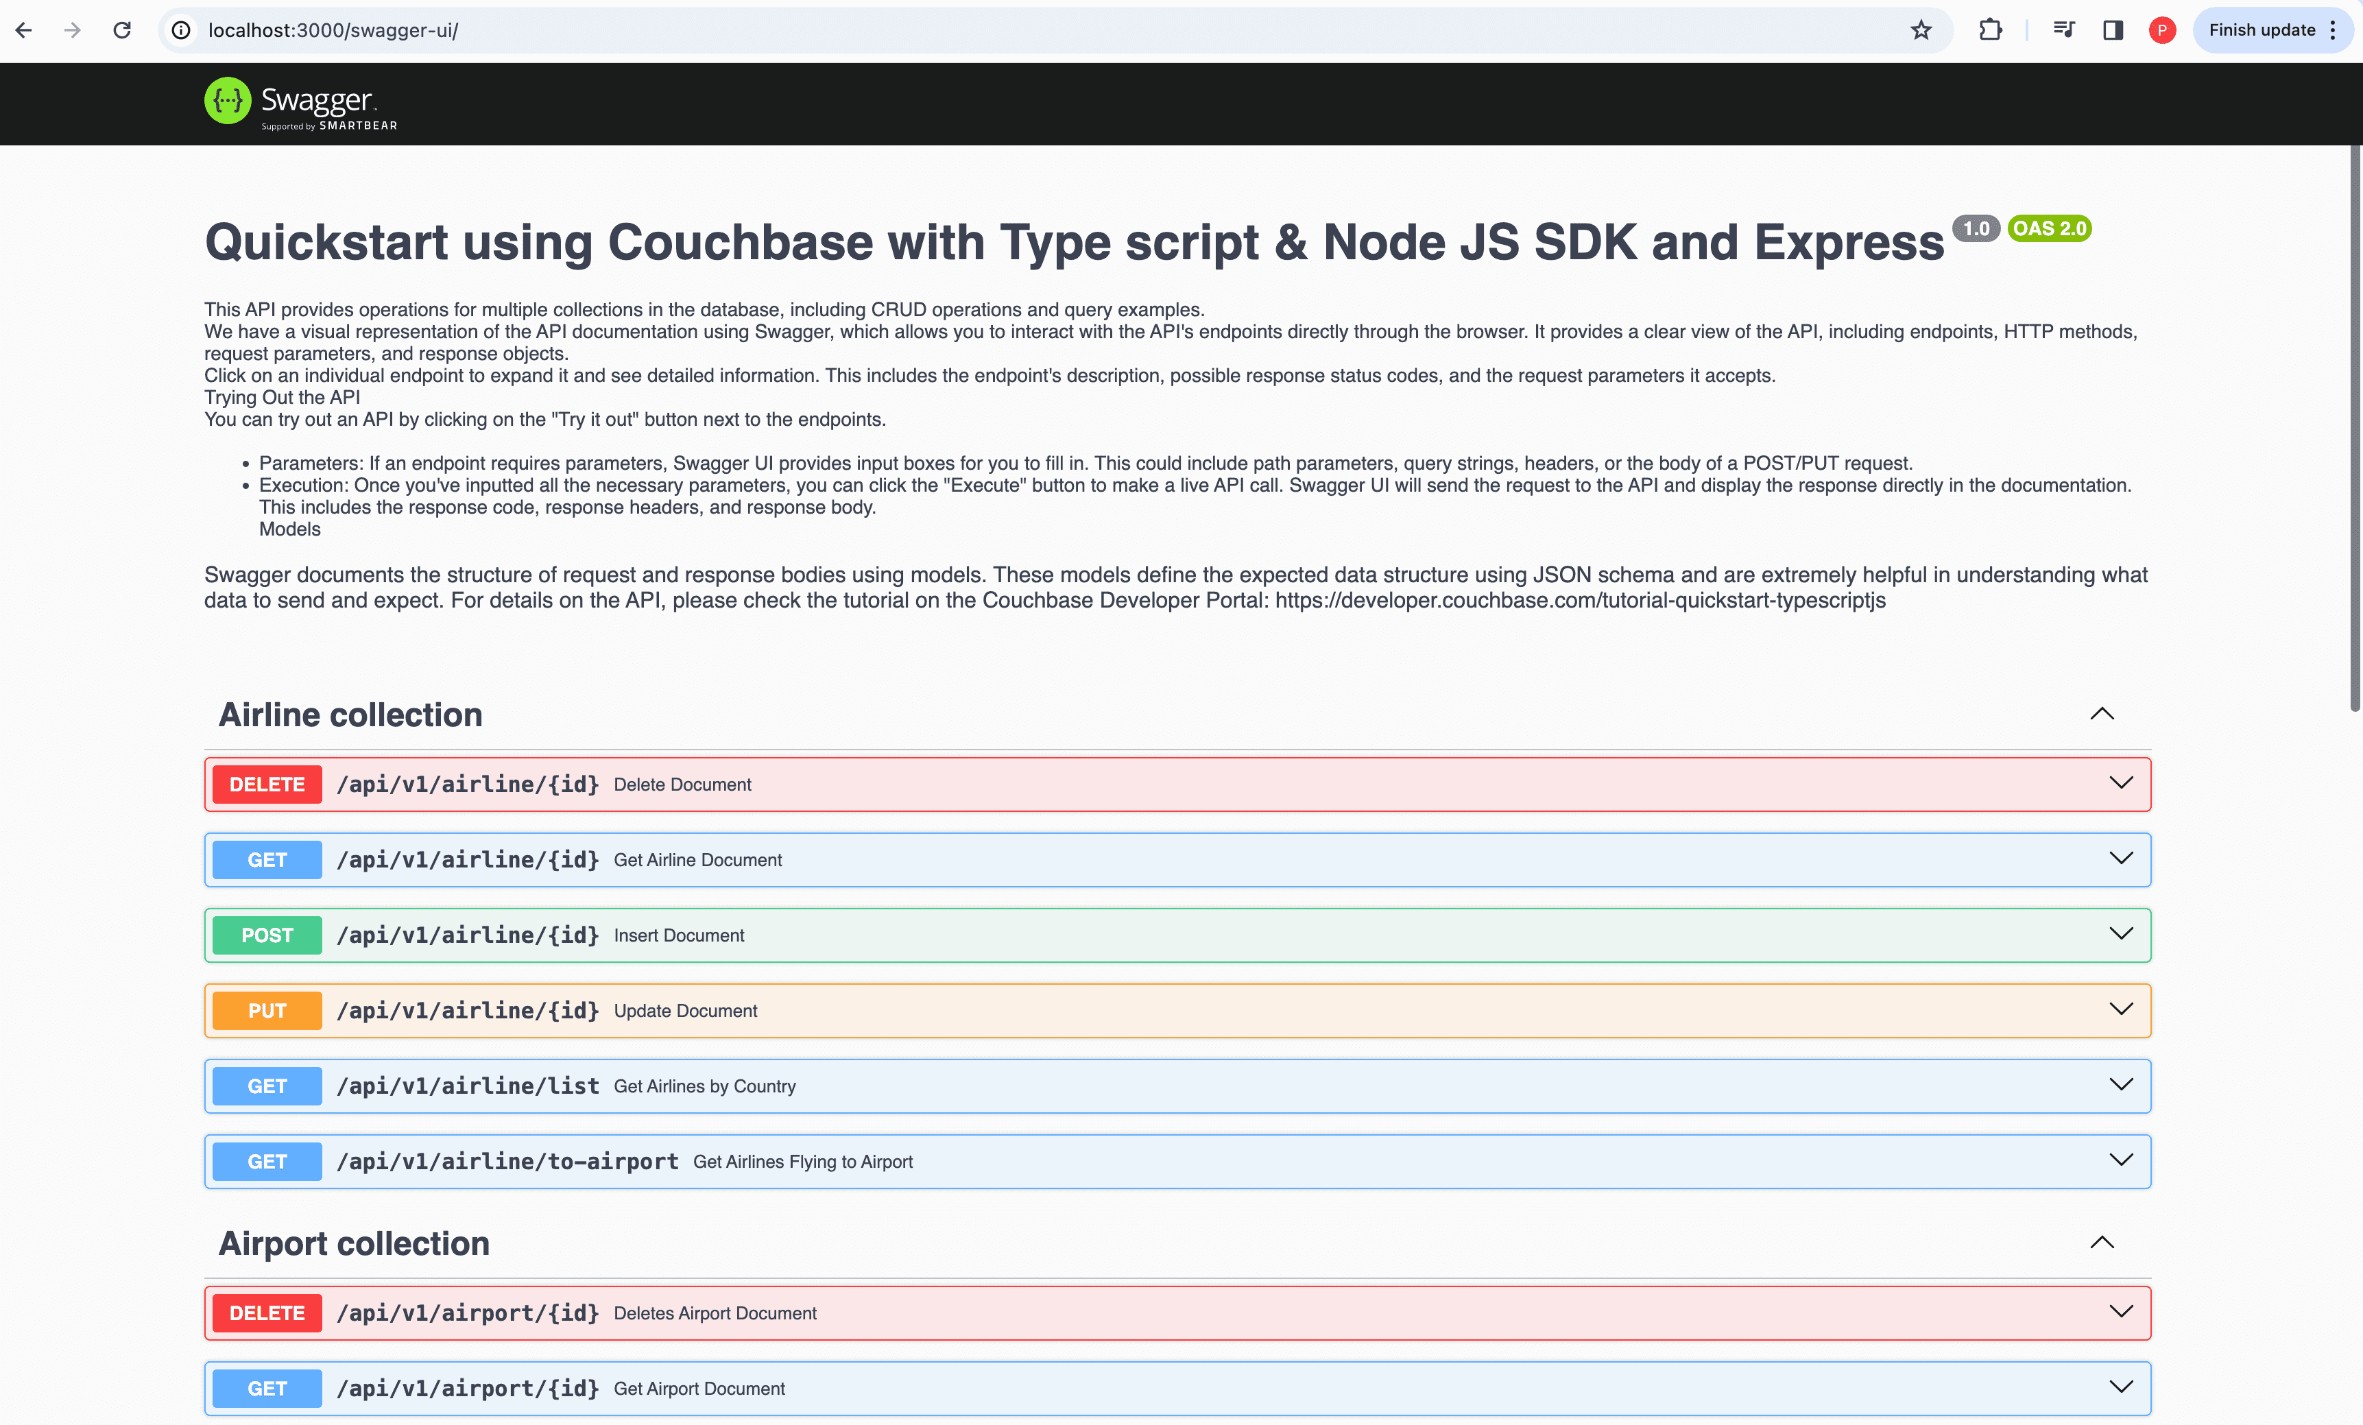2363x1425 pixels.
Task: Click GET badge for /api/v1/airline/list
Action: pos(267,1086)
